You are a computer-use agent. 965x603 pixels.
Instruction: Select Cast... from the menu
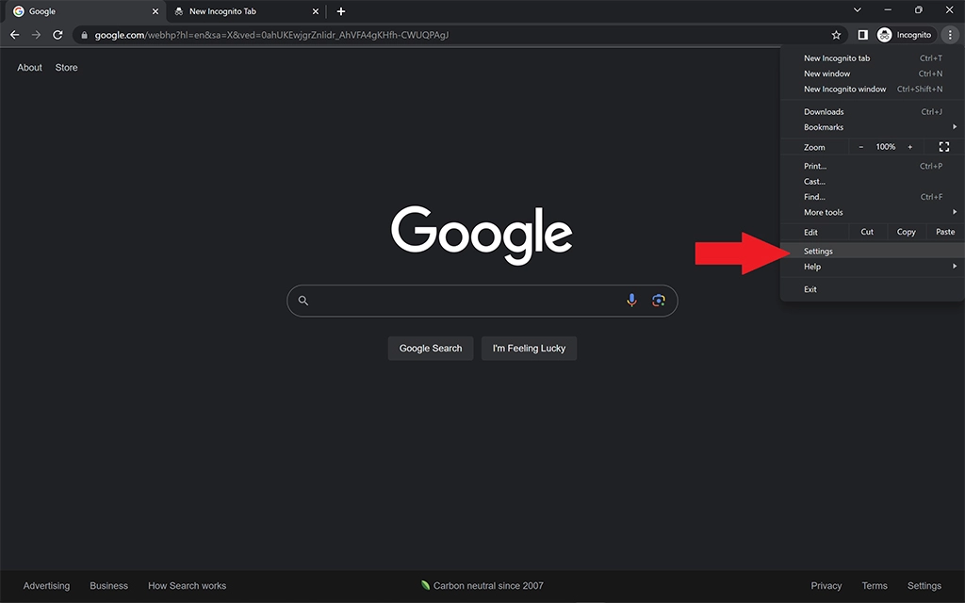pyautogui.click(x=872, y=181)
